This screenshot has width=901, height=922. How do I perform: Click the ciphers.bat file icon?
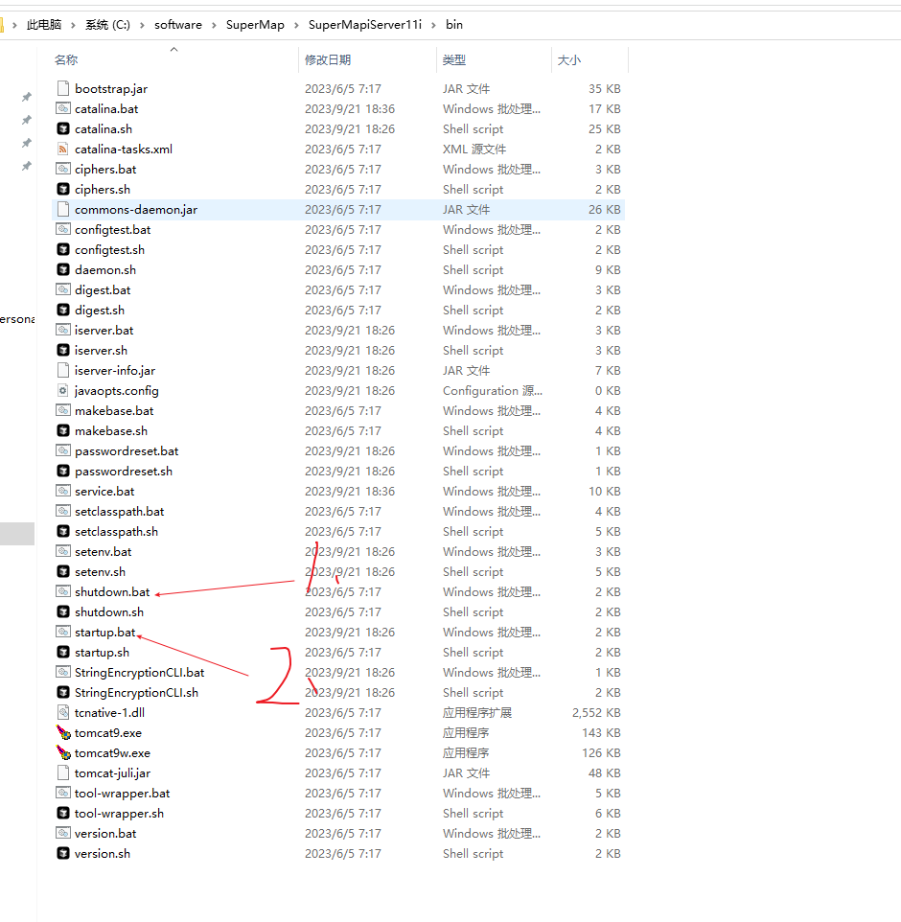click(63, 170)
